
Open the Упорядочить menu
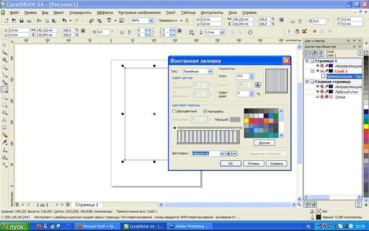tap(80, 13)
